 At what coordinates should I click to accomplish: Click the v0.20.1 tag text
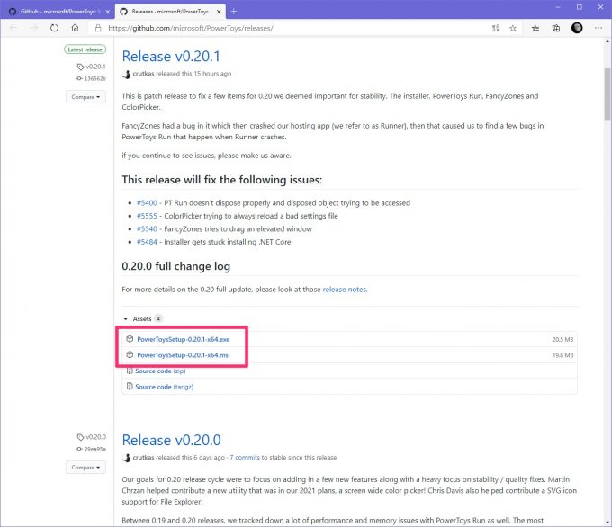click(x=96, y=67)
